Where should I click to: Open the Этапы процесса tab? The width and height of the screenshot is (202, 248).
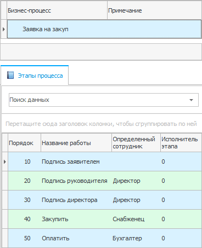pyautogui.click(x=35, y=76)
